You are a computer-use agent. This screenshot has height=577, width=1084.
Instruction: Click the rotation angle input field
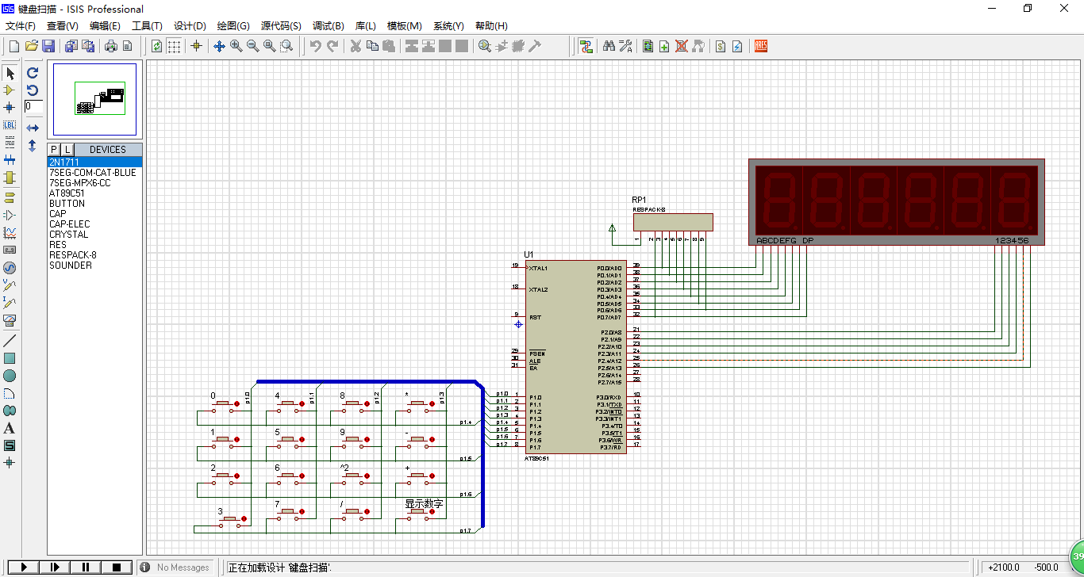(33, 106)
